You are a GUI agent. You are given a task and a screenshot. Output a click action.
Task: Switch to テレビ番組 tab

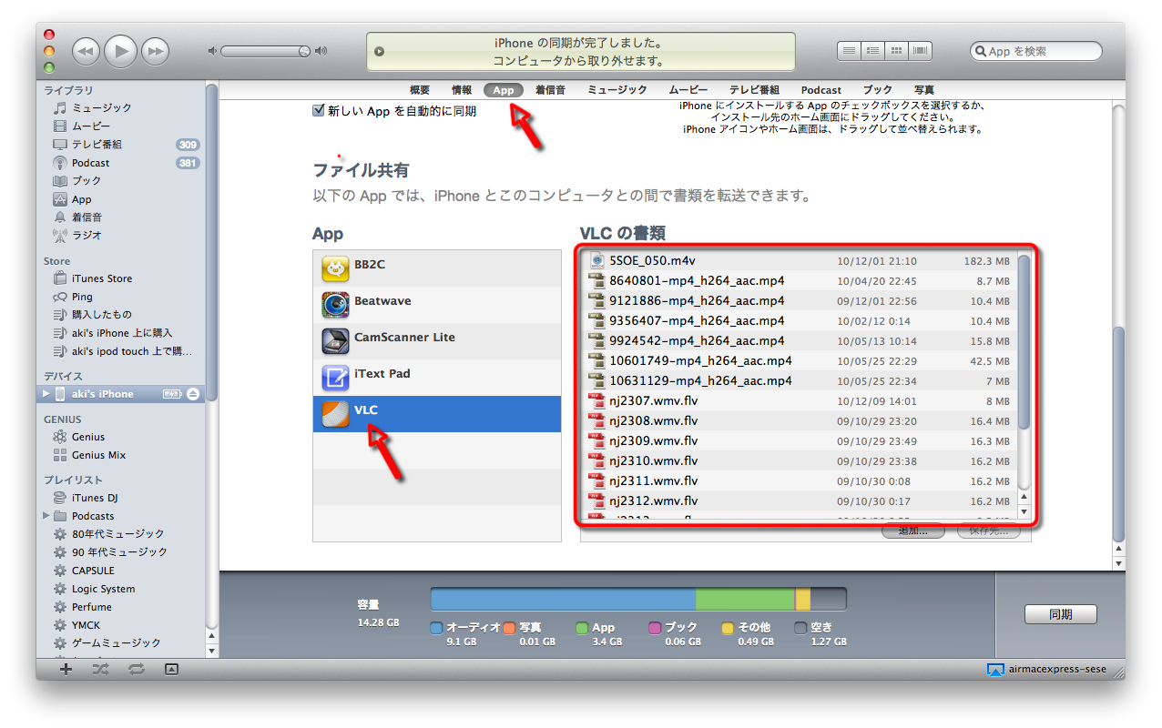(754, 90)
